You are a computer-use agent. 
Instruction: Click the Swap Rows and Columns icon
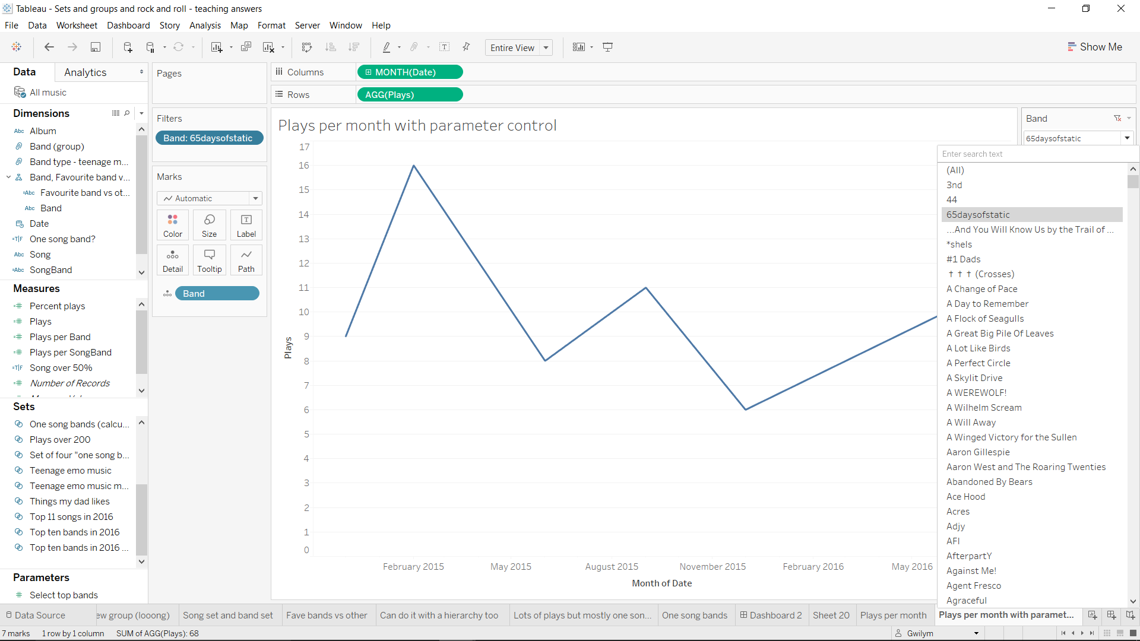[307, 47]
